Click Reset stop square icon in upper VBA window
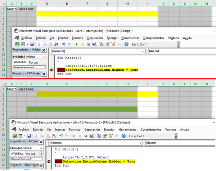 [x=89, y=44]
